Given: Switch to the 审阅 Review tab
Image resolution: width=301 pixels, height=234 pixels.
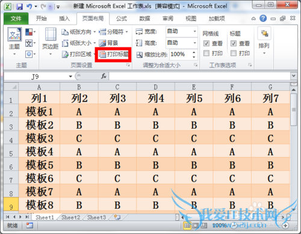Looking at the screenshot, I should click(x=168, y=19).
